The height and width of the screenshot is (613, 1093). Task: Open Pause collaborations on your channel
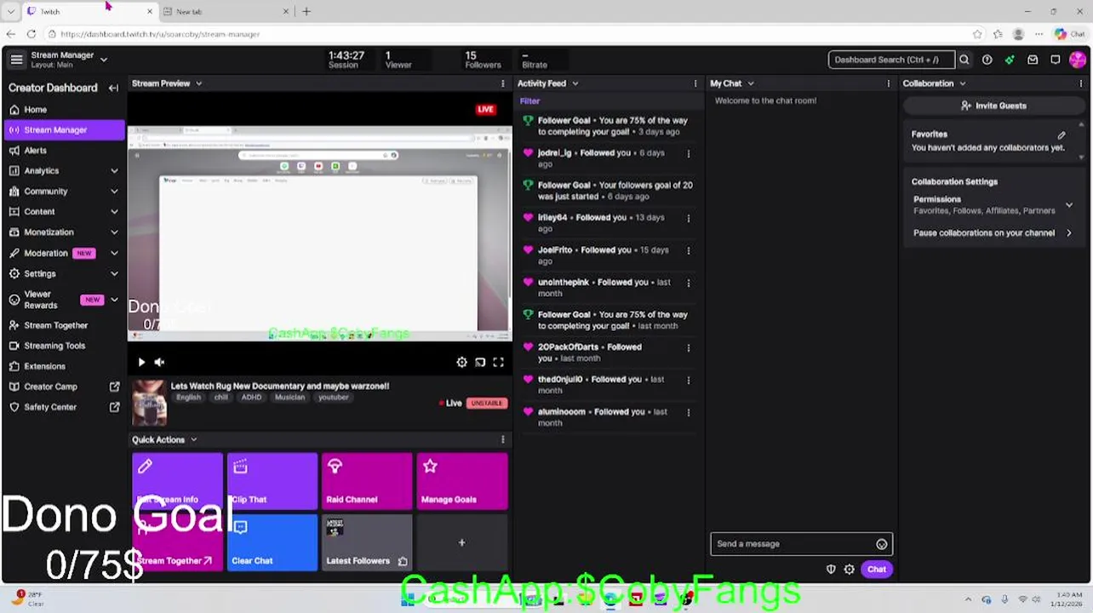click(x=993, y=233)
